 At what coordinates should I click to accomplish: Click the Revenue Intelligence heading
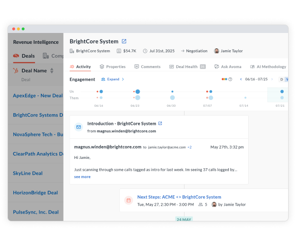point(36,42)
